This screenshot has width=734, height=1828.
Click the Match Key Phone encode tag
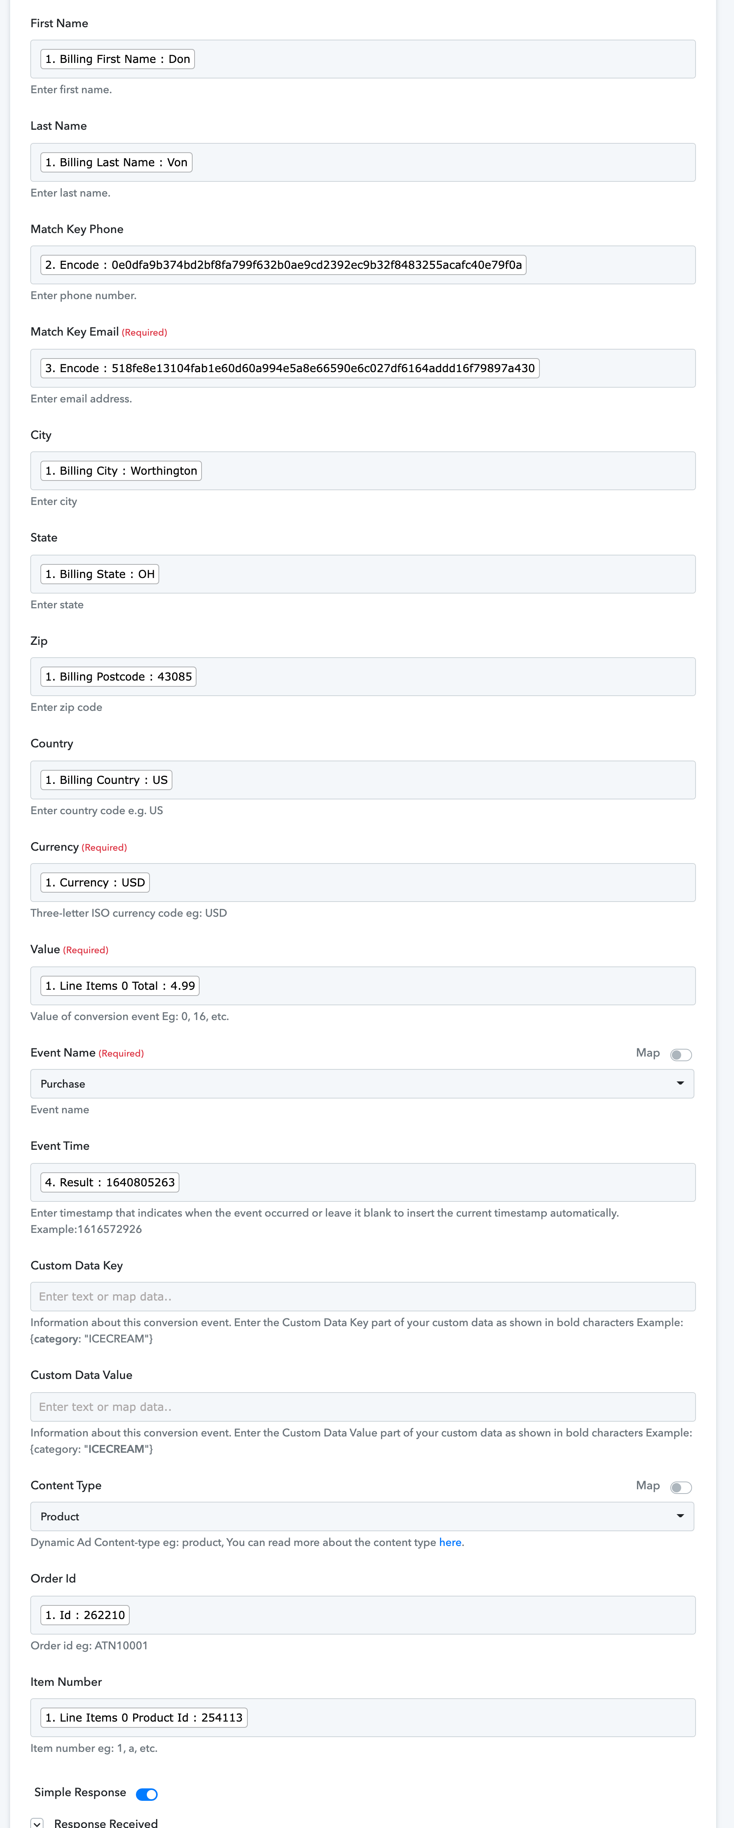tap(283, 265)
